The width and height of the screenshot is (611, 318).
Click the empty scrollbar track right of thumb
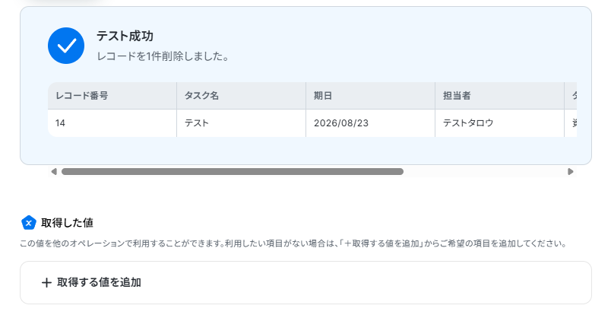485,172
